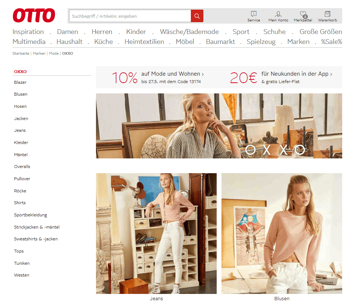
Task: Open the Herren menu
Action: tap(102, 32)
